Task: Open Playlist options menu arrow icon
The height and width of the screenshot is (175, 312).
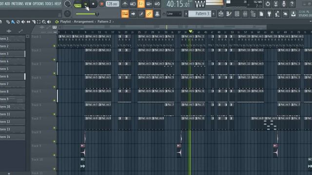Action: click(x=57, y=21)
